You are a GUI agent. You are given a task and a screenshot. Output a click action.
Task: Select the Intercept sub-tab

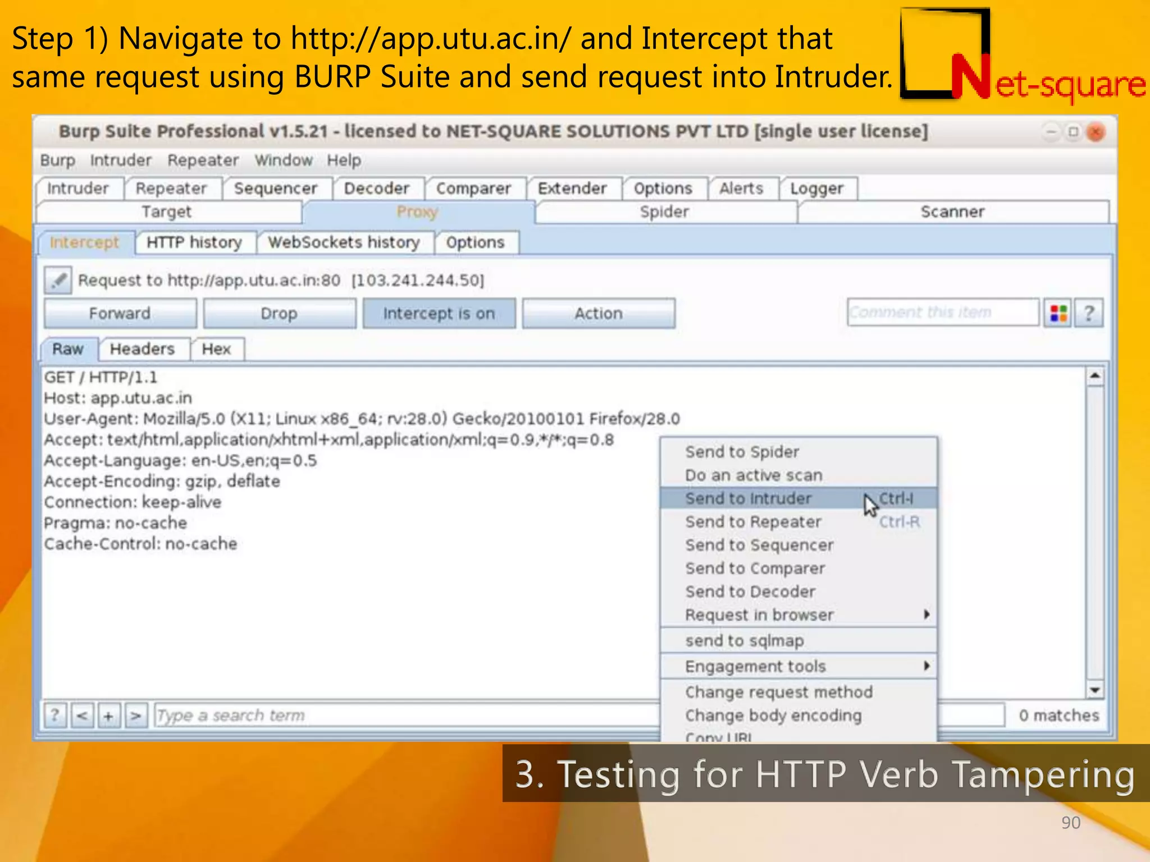[85, 242]
